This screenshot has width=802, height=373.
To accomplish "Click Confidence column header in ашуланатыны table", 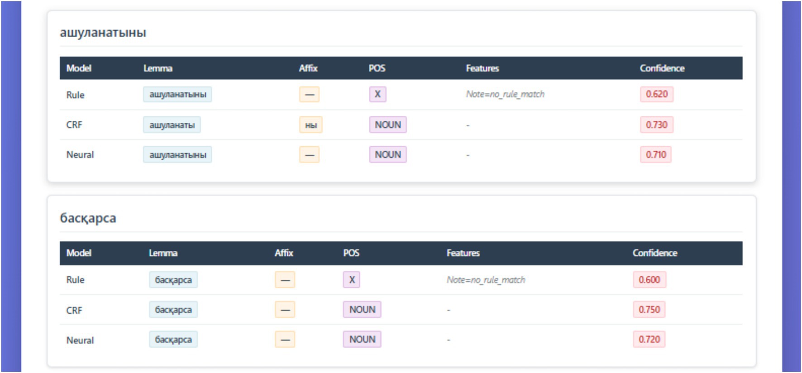I will coord(662,68).
